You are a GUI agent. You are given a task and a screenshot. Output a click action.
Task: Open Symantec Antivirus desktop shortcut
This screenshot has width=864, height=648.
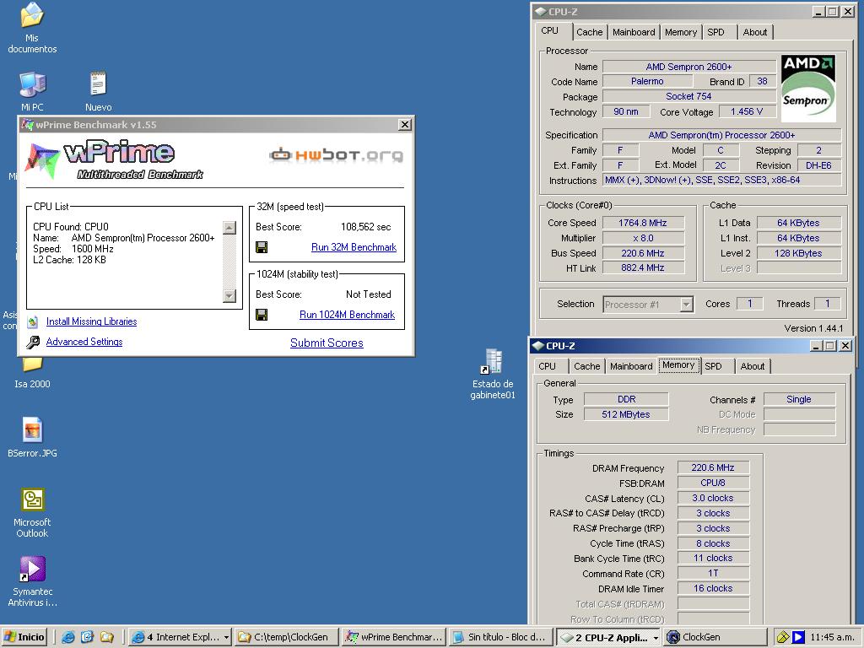pos(32,570)
